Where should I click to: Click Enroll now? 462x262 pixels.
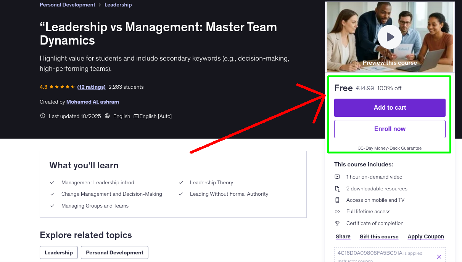click(x=390, y=129)
